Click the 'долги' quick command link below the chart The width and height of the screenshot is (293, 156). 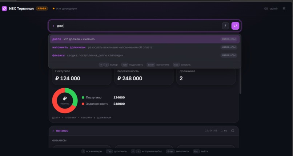(56, 118)
